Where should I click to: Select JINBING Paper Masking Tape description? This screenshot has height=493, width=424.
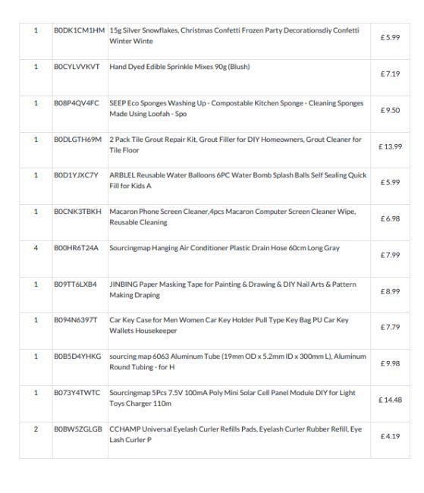(233, 290)
